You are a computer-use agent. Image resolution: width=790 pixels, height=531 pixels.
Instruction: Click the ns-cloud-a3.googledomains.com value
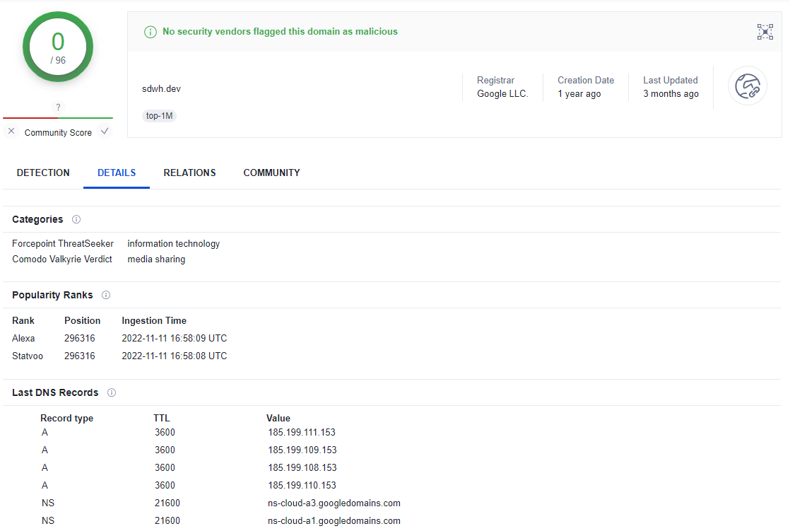(x=334, y=503)
